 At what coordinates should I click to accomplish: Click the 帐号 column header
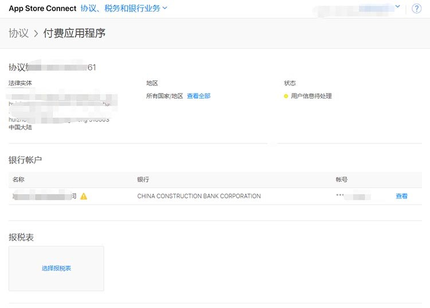342,180
